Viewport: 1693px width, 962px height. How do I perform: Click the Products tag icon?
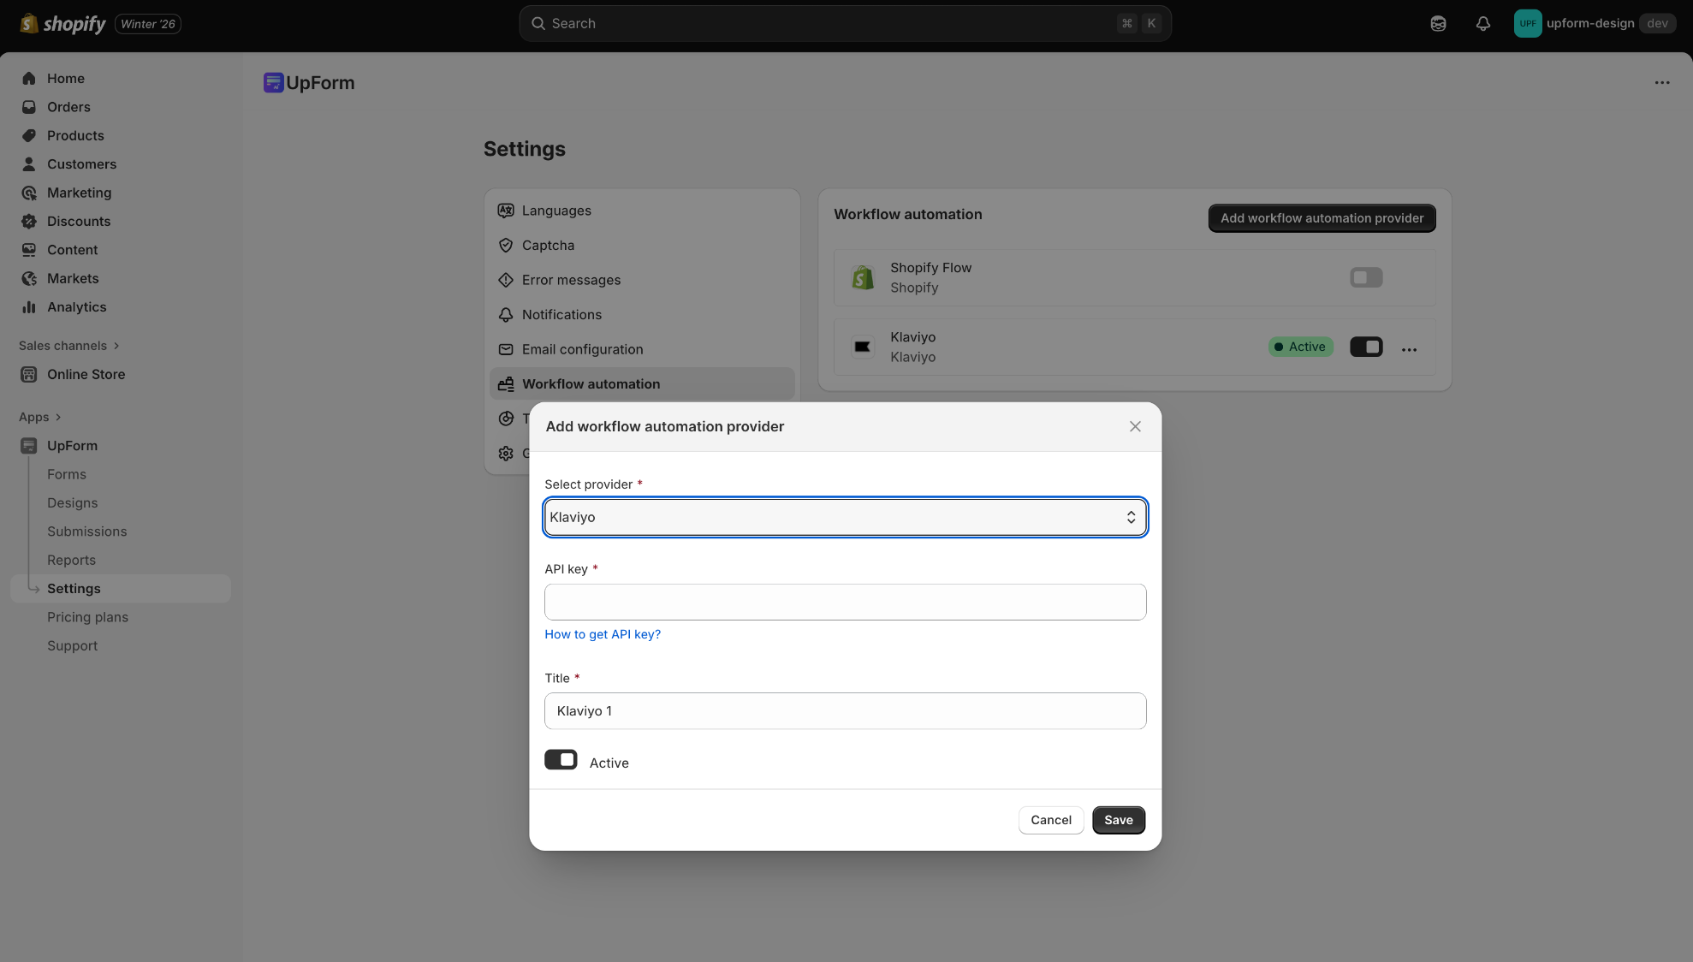pyautogui.click(x=29, y=135)
